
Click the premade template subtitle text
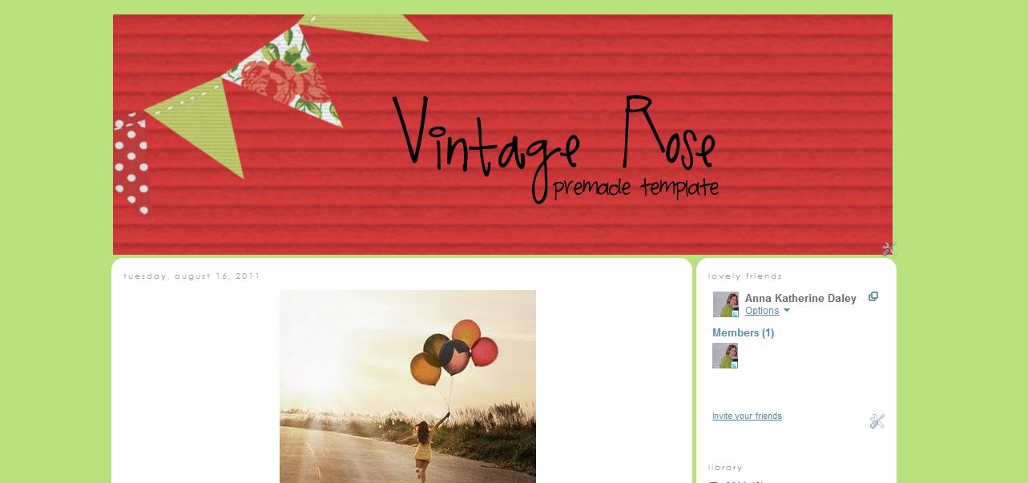click(635, 188)
